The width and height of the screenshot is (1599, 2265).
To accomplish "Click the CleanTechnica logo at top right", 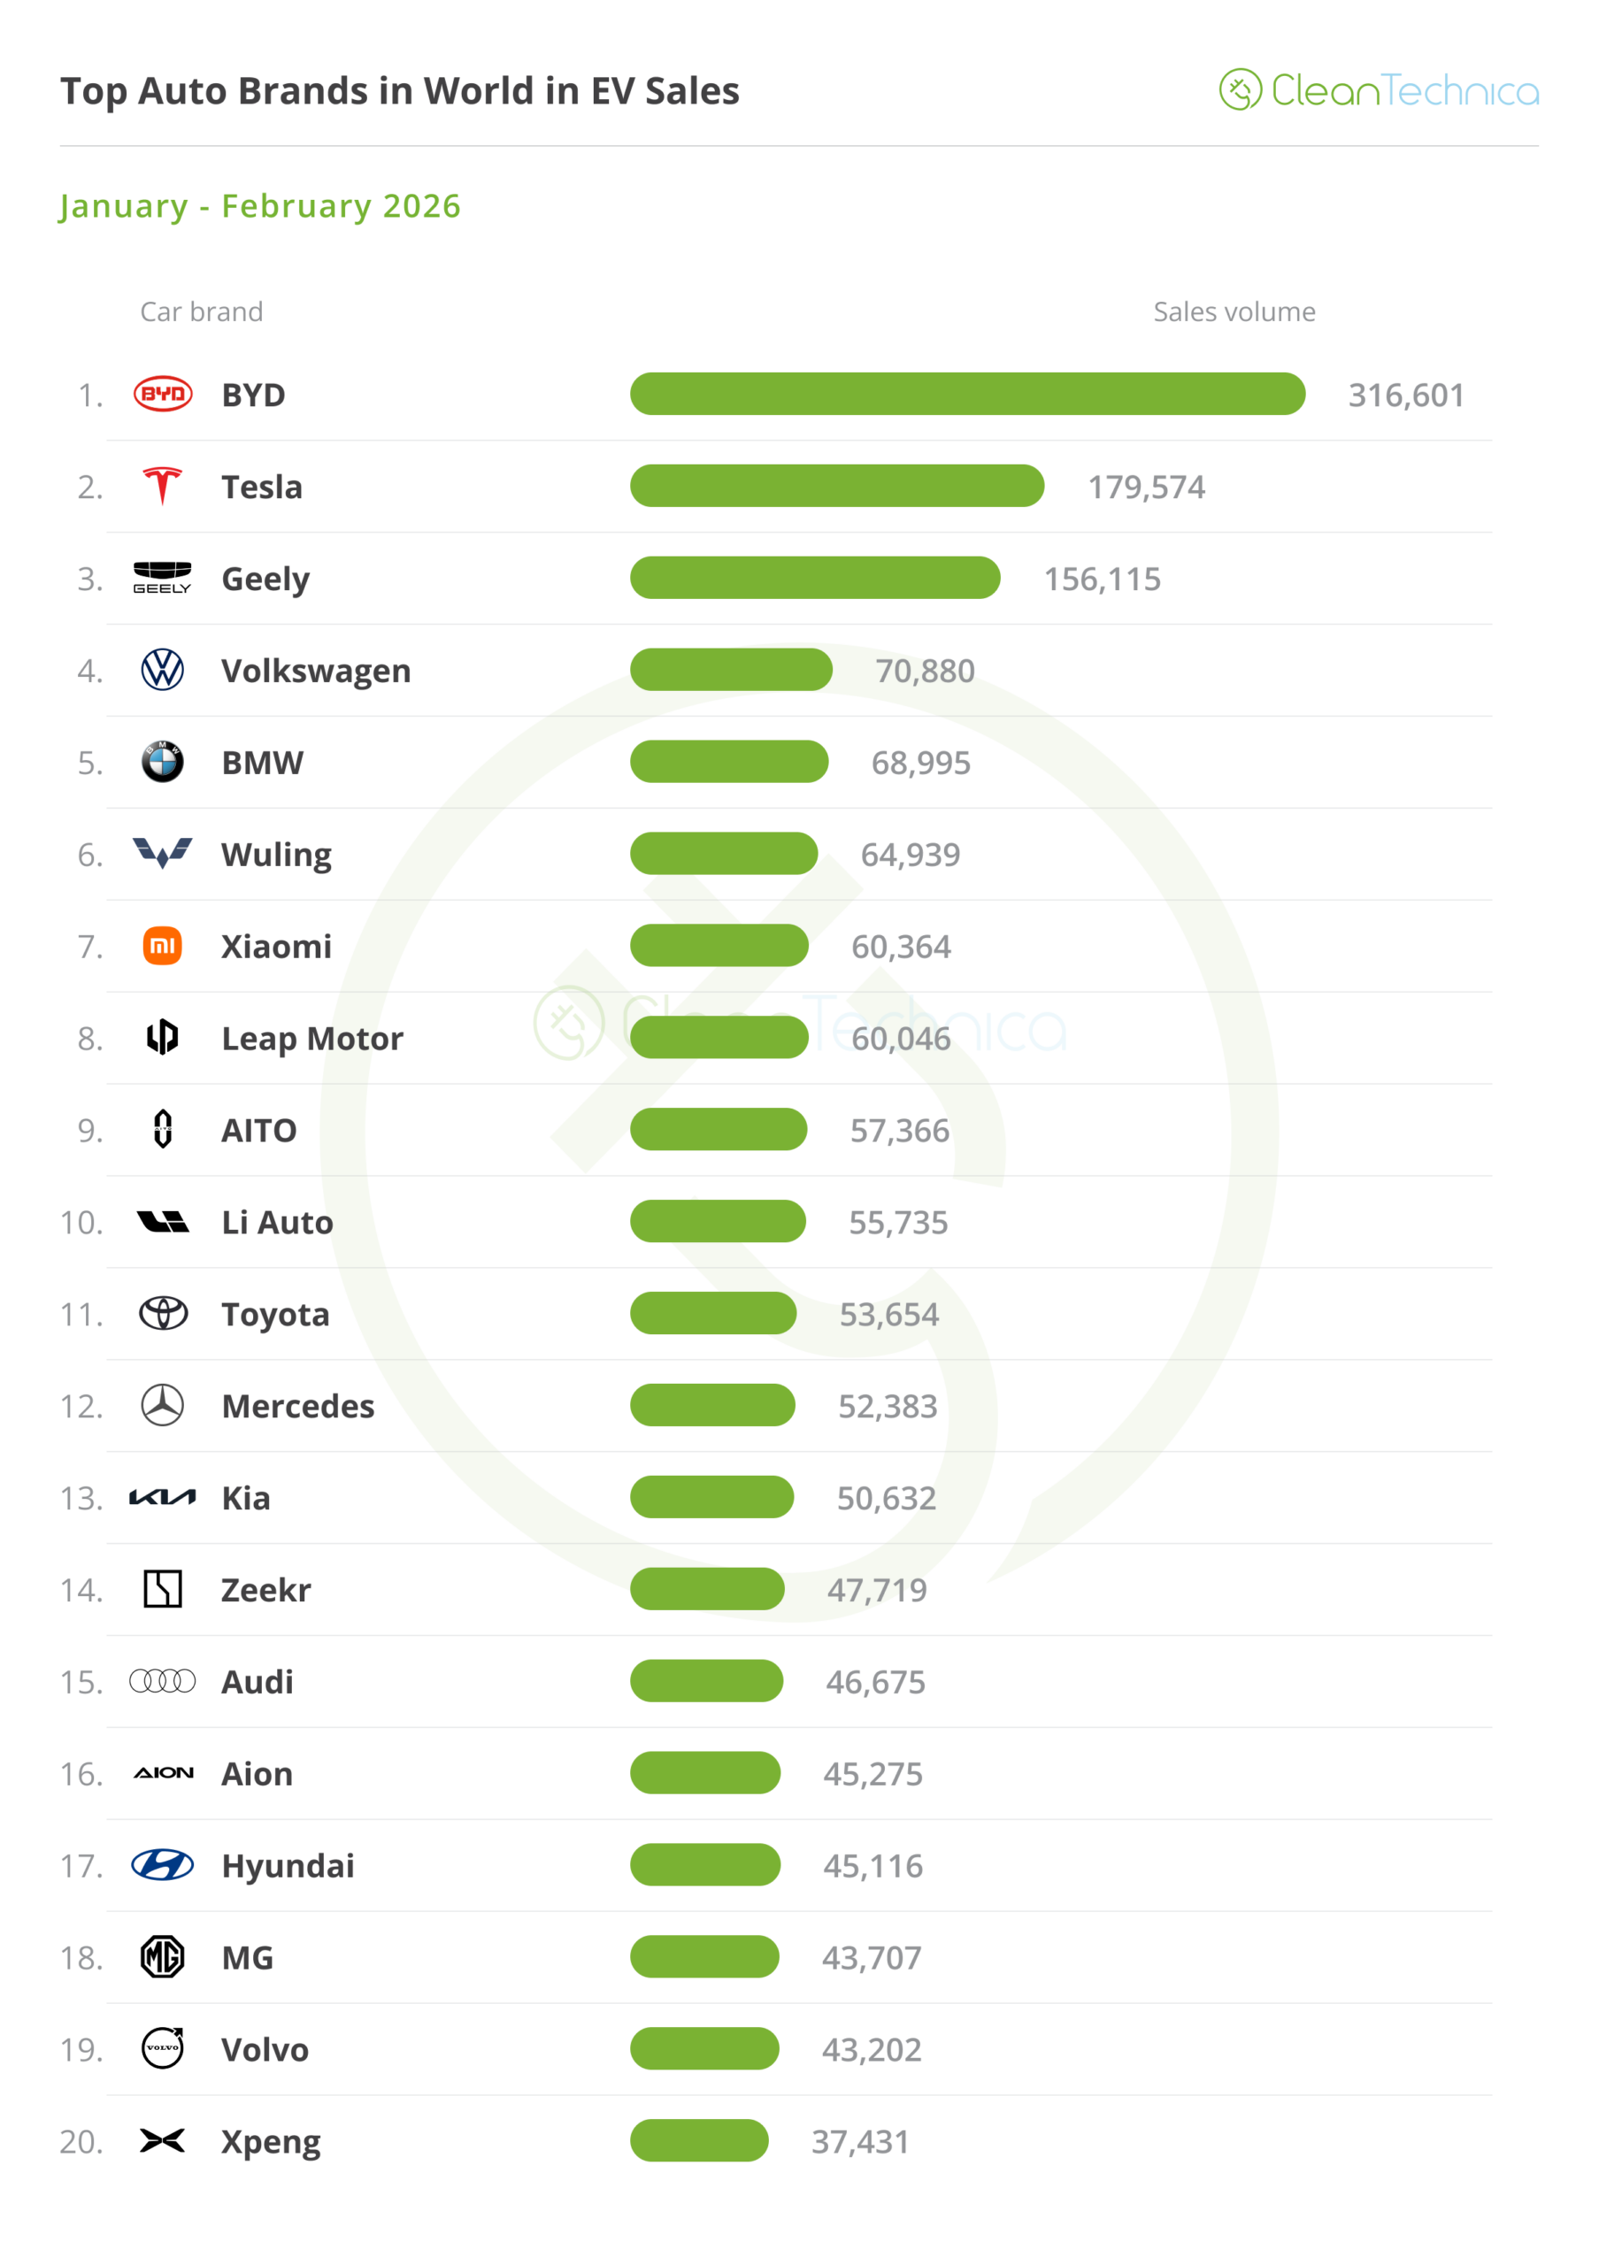I will (1378, 89).
